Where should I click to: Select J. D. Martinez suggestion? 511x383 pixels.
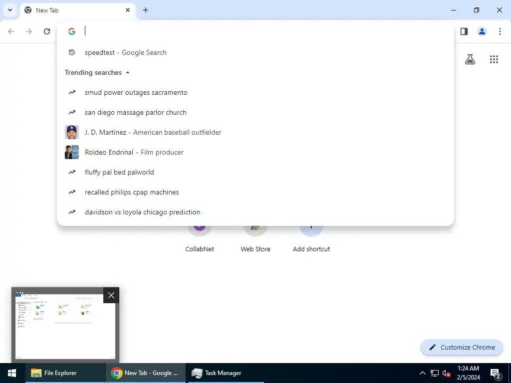[255, 132]
